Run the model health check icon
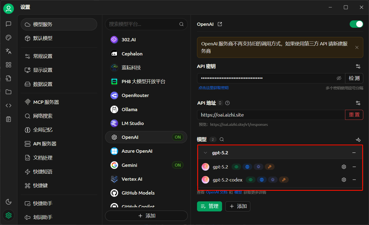Viewport: 369px width, 225px height. (x=358, y=140)
